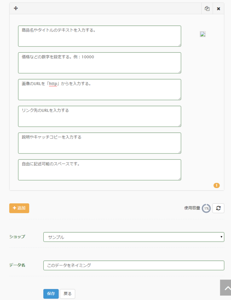
Task: Duplicate the card with the copy icon
Action: click(207, 9)
